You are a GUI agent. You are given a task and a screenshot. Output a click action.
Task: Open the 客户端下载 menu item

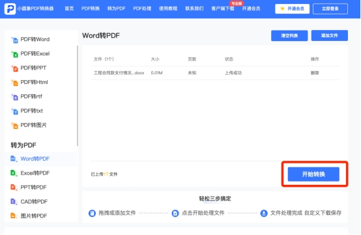[223, 8]
